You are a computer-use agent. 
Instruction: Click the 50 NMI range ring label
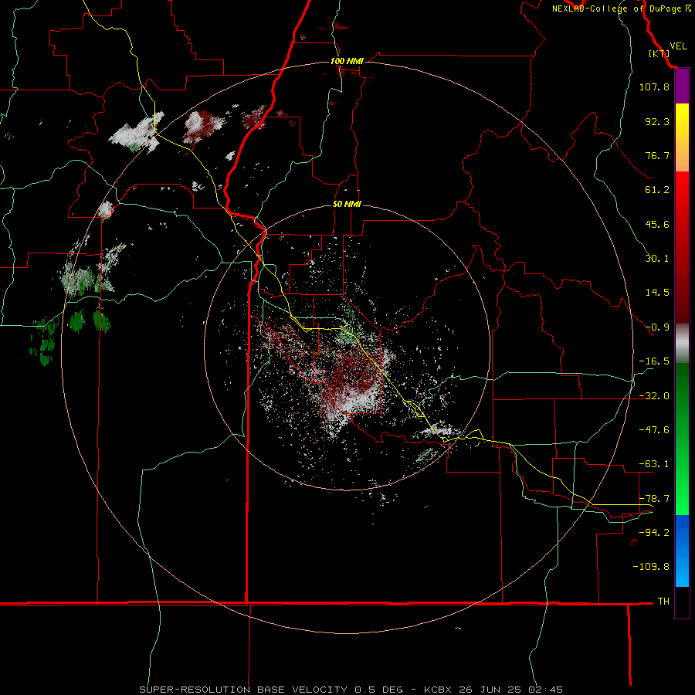(x=347, y=204)
